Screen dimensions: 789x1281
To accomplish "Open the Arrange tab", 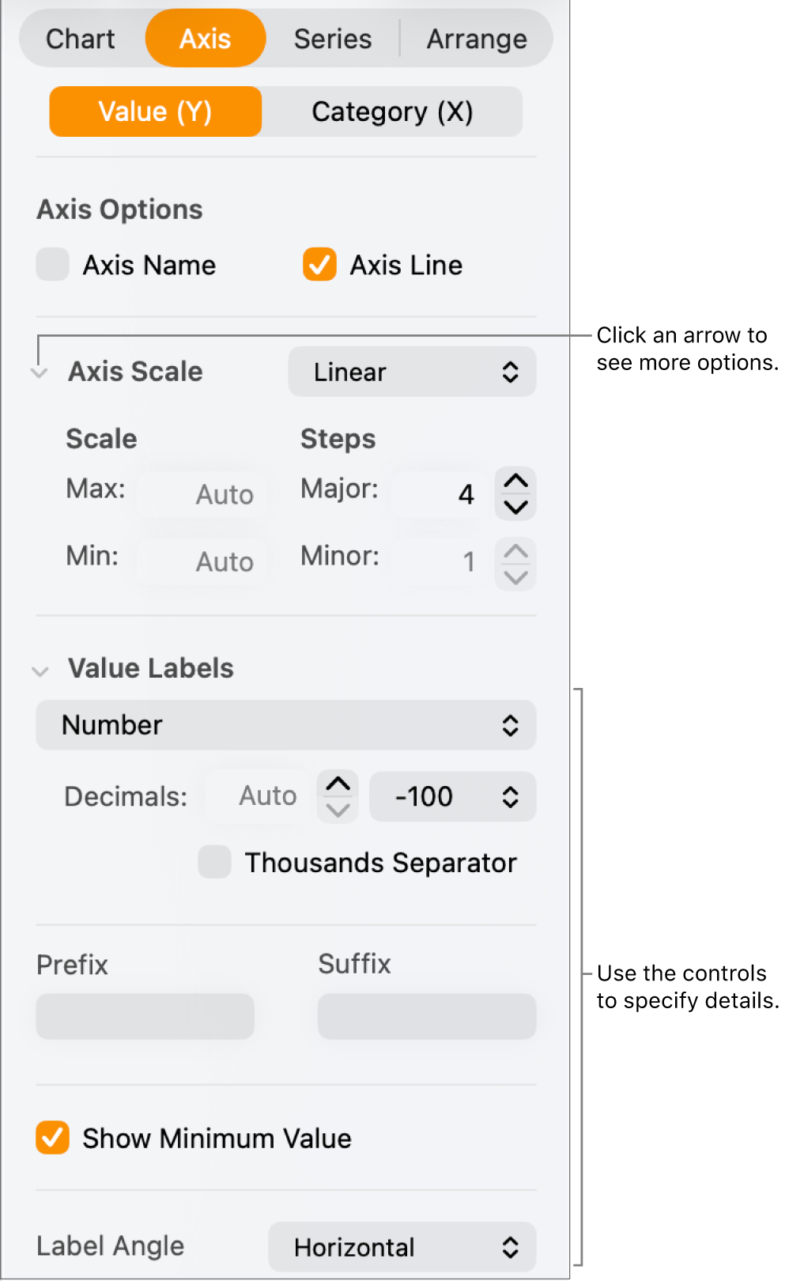I will [x=477, y=38].
